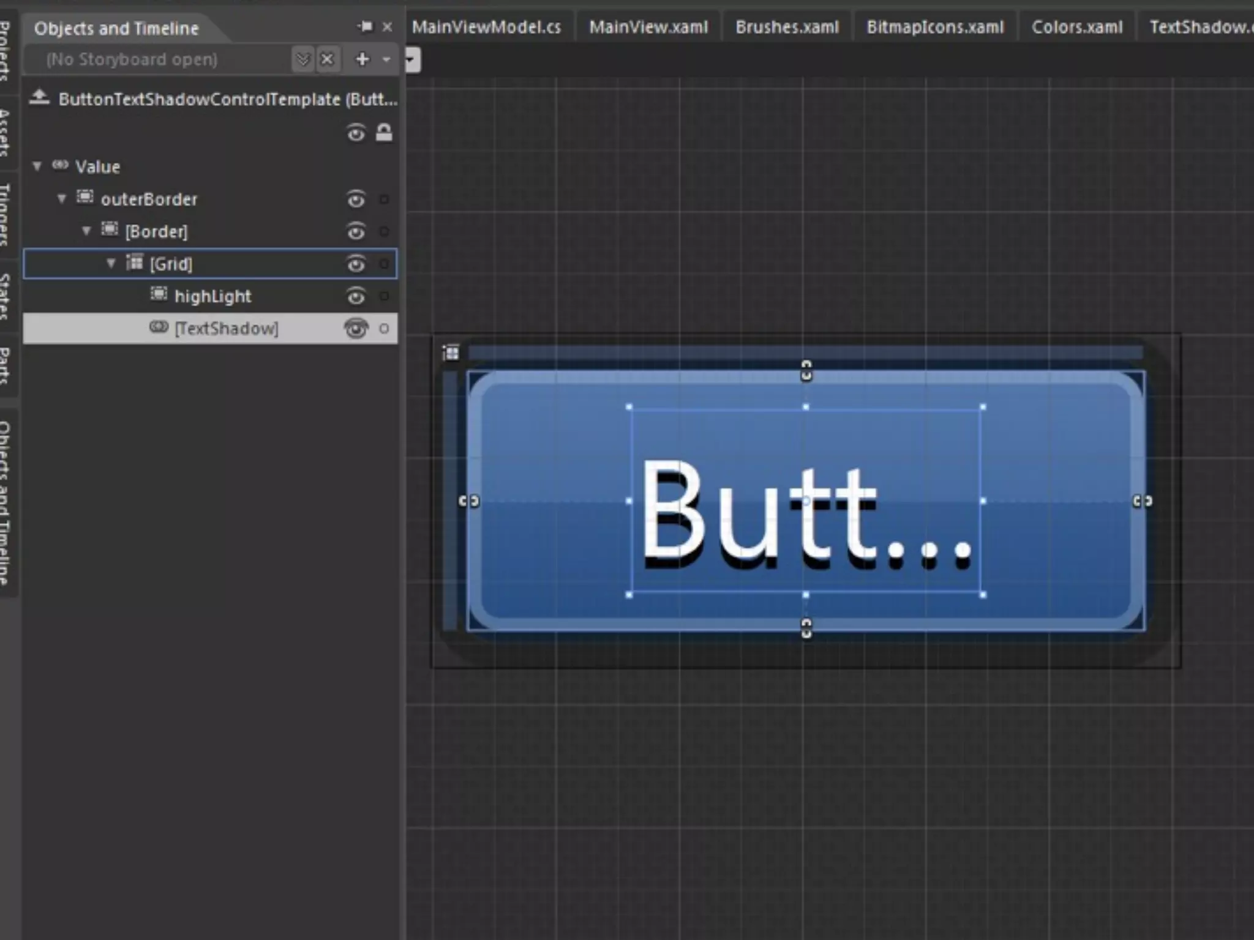
Task: Click the grid layout icon on artboard
Action: click(451, 353)
